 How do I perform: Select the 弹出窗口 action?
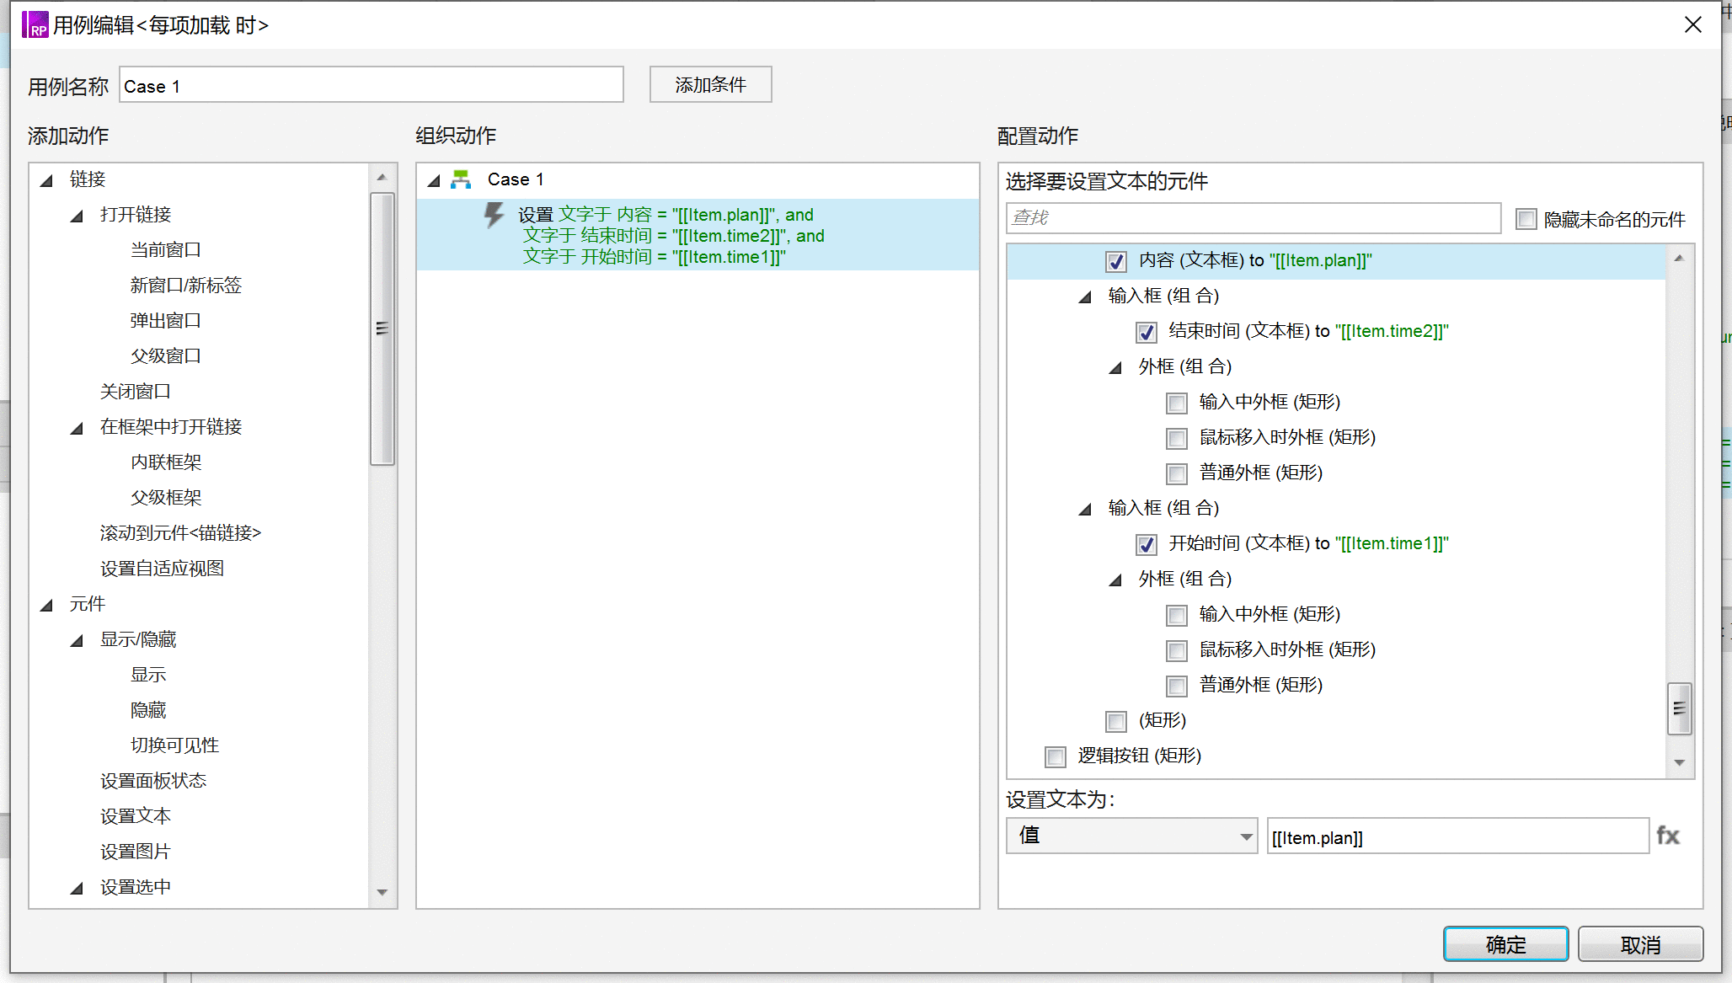coord(166,321)
